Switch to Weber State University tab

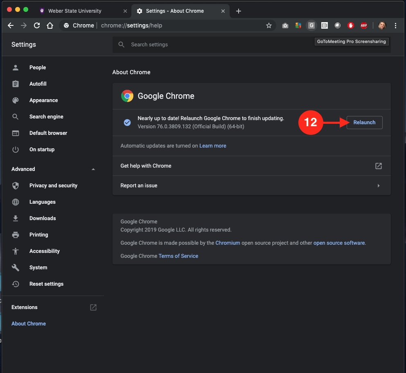pos(74,11)
